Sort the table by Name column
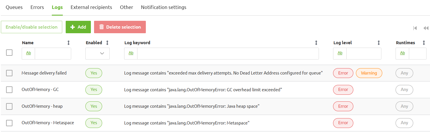 click(69, 43)
